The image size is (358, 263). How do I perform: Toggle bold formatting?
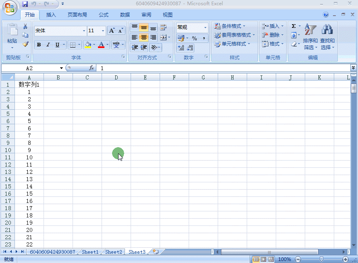click(x=39, y=45)
